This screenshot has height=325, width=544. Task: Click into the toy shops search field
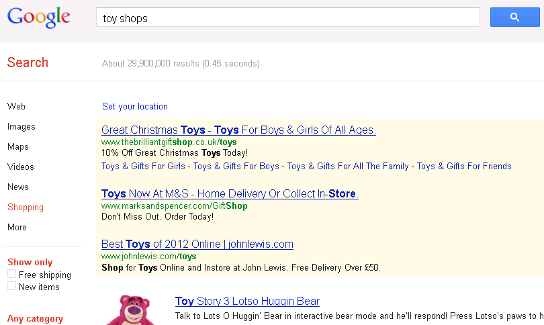click(x=288, y=17)
